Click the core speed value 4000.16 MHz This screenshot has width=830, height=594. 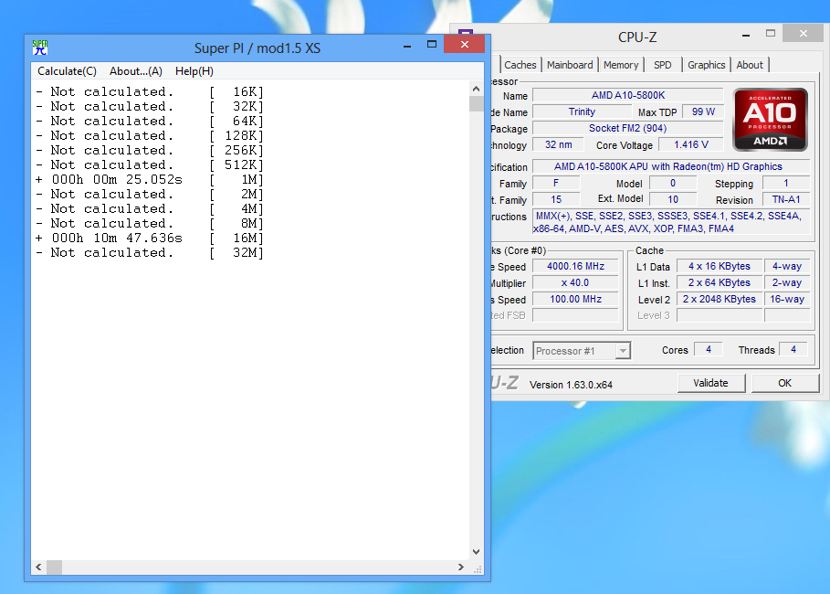[x=575, y=266]
